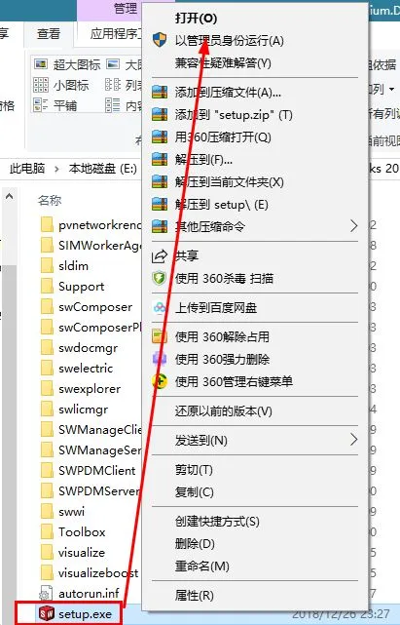Screen dimensions: 400x625
Task: Click the shield icon for run as administrator
Action: coord(160,40)
